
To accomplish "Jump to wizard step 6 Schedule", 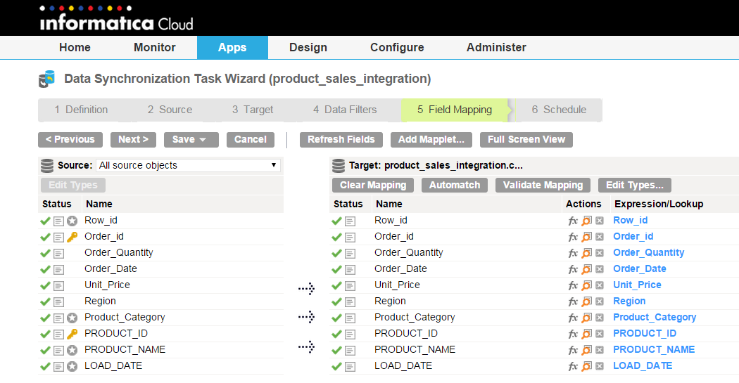I will [559, 110].
